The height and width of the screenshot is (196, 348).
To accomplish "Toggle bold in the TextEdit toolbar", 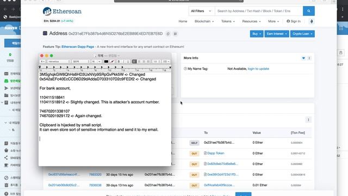I will pyautogui.click(x=119, y=62).
